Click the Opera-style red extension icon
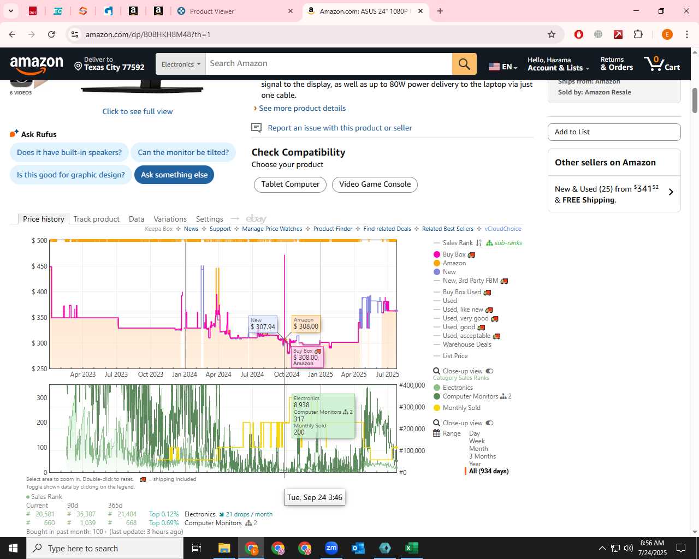Image resolution: width=699 pixels, height=559 pixels. tap(579, 34)
